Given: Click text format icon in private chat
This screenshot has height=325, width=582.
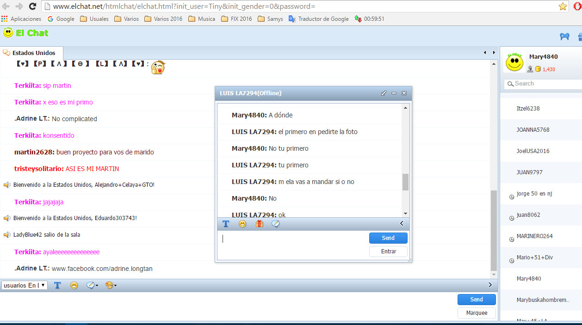Looking at the screenshot, I should pos(226,224).
